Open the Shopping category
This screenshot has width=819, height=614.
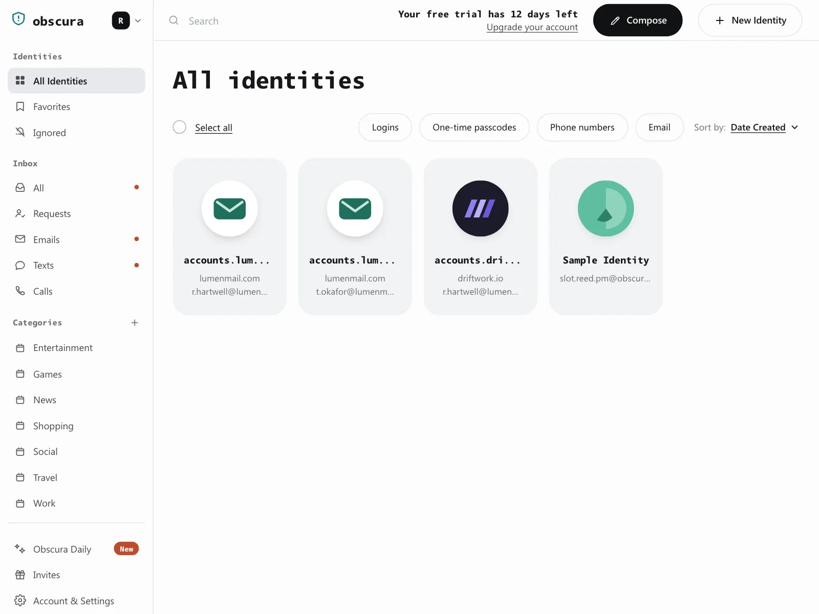pyautogui.click(x=76, y=426)
